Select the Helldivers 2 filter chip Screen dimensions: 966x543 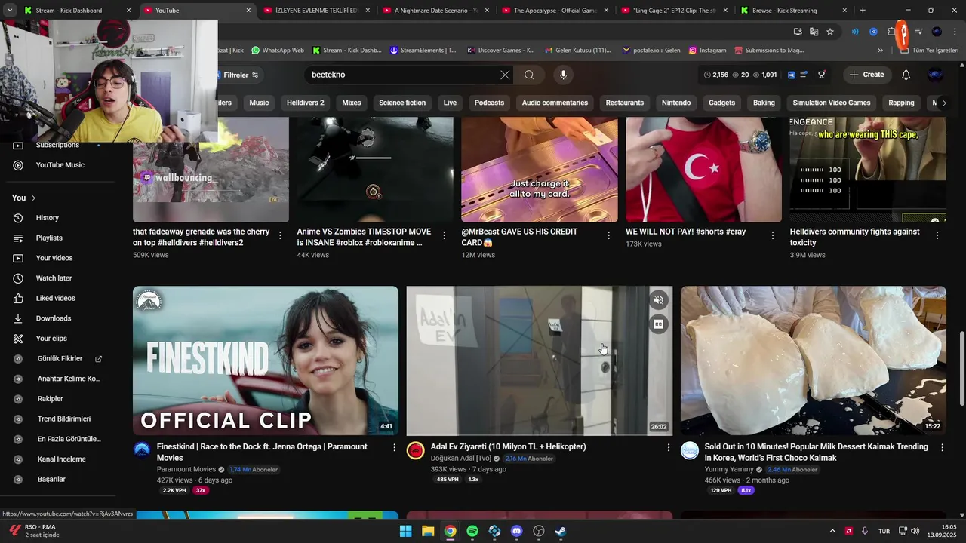click(x=305, y=103)
